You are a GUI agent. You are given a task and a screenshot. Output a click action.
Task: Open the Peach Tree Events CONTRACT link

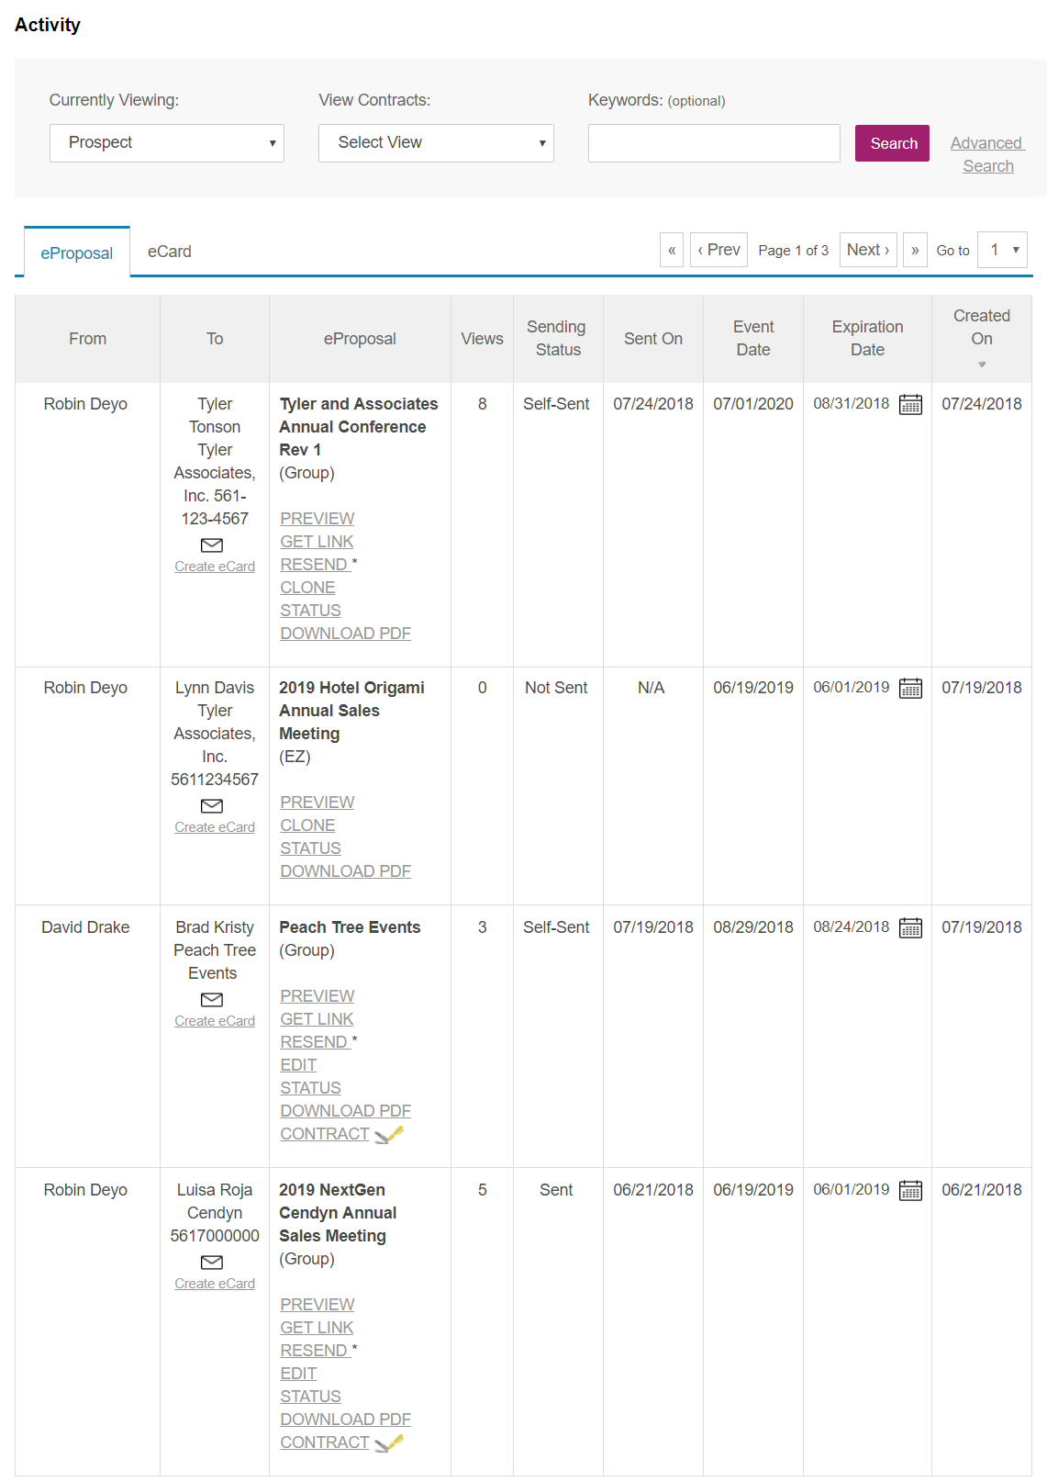pyautogui.click(x=325, y=1134)
